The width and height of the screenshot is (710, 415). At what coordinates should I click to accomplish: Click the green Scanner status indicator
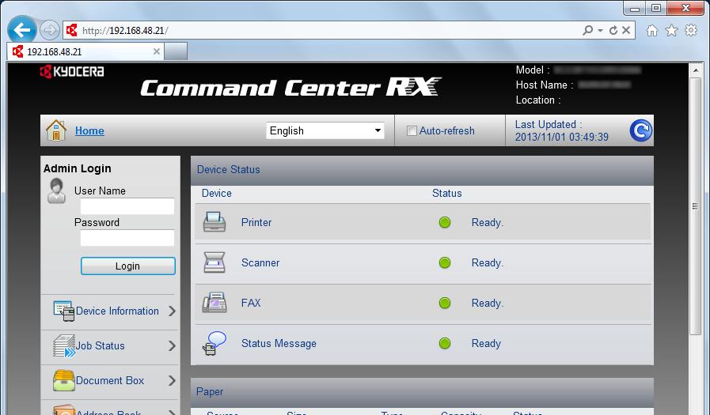point(445,262)
